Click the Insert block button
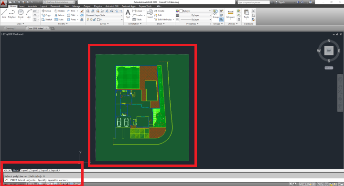 [x=150, y=13]
